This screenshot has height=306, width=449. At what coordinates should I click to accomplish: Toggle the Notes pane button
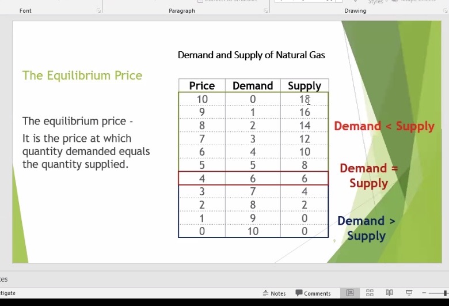[x=275, y=293]
